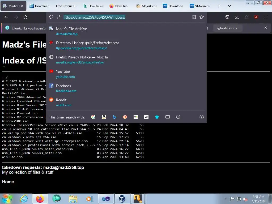Choose Madz's File Archive suggestion
272x204 pixels.
click(126, 31)
